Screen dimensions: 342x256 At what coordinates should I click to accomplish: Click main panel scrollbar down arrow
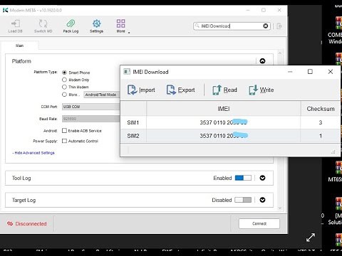(x=280, y=208)
